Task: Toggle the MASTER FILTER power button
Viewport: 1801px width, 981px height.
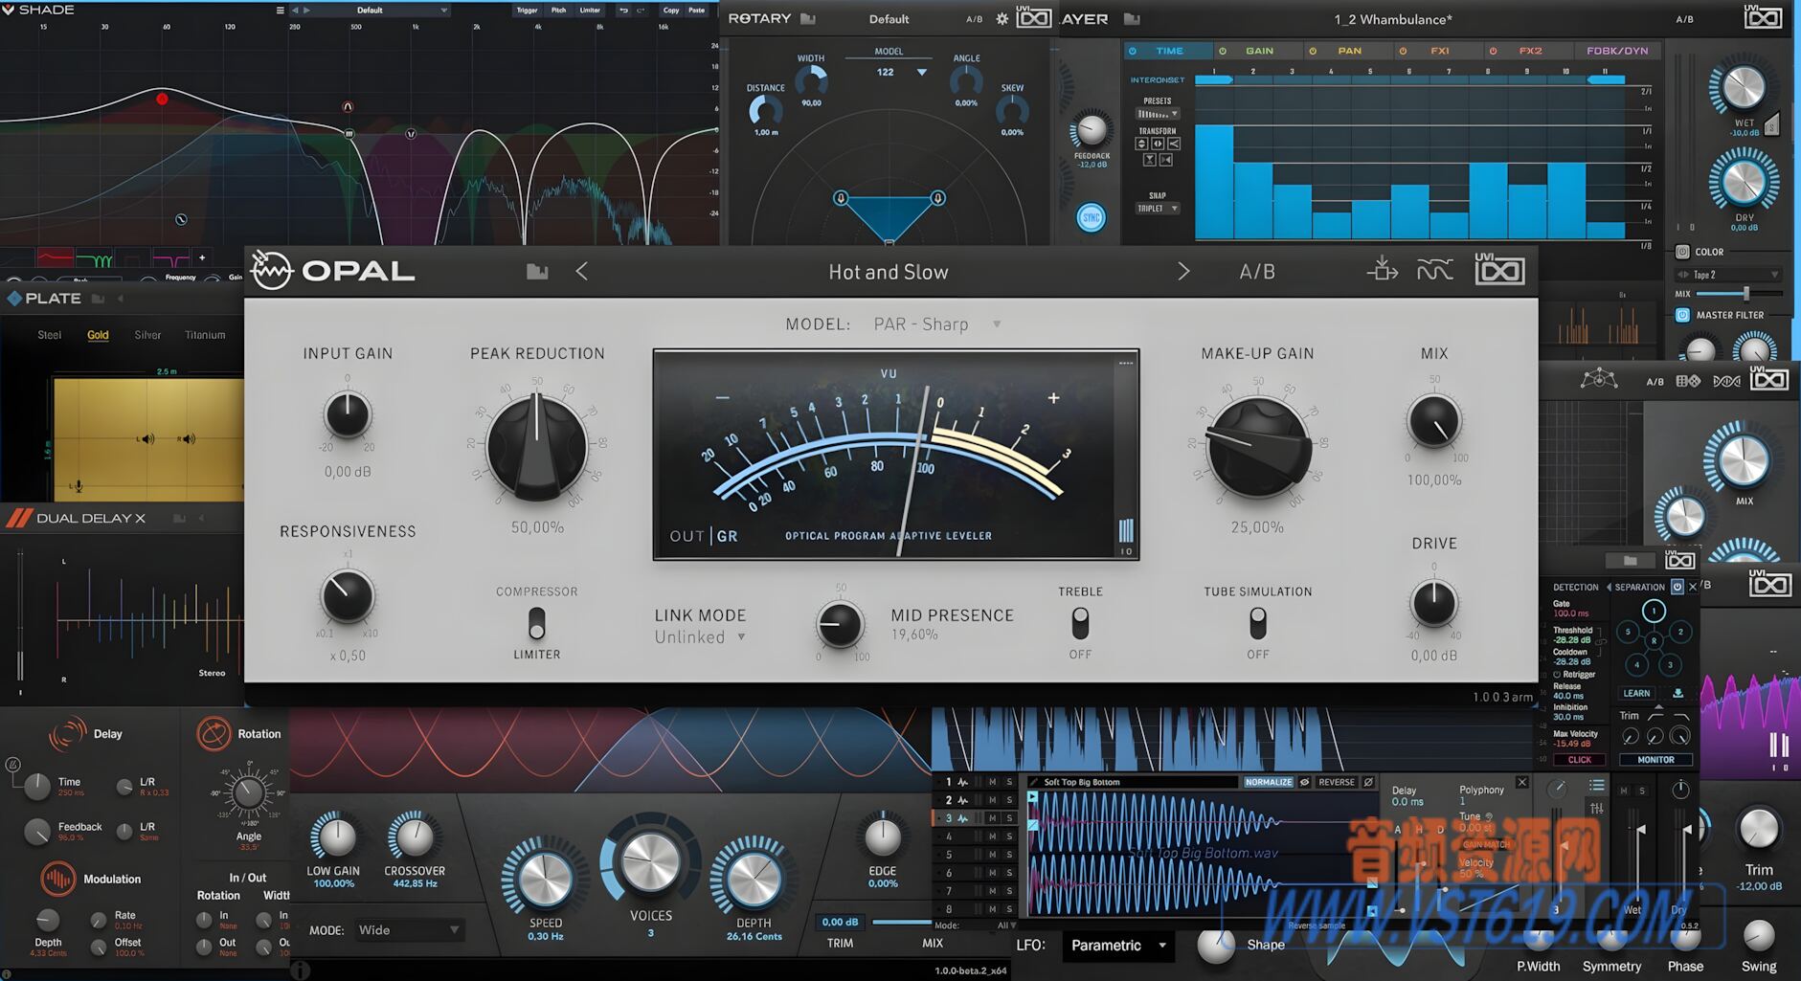Action: (1682, 314)
